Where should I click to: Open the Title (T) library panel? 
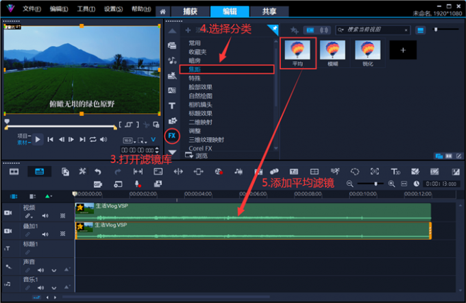(x=172, y=106)
